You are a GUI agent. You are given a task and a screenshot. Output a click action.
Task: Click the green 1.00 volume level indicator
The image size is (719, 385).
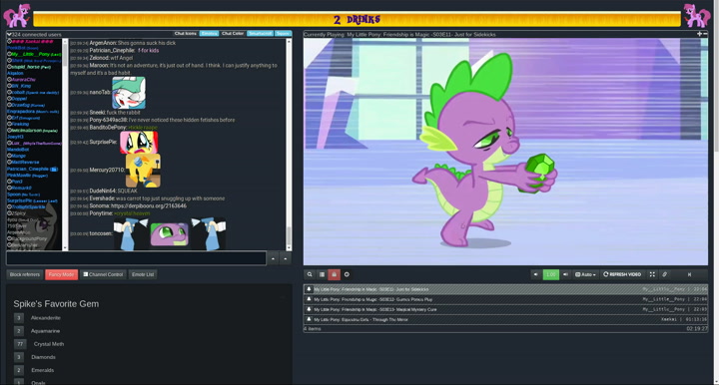(550, 274)
